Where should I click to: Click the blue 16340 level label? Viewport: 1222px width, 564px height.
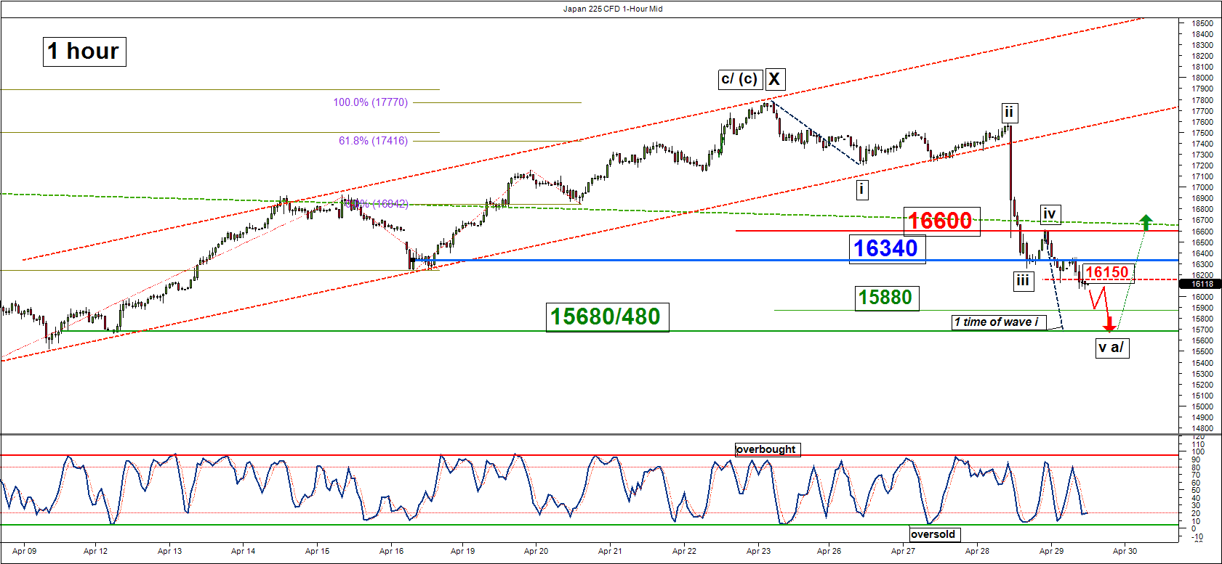pyautogui.click(x=886, y=248)
